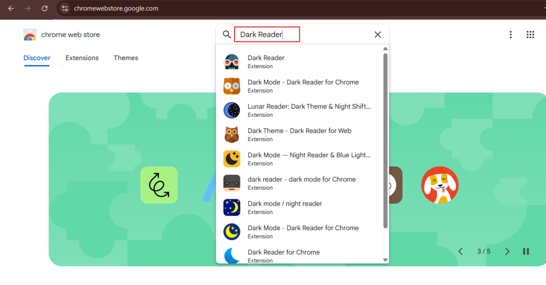Pause the carousel autoplay
Screen dimensions: 546x285
click(526, 251)
